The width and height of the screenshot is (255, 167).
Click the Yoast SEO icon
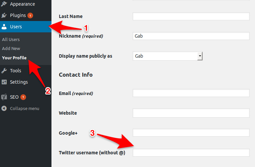(4, 97)
